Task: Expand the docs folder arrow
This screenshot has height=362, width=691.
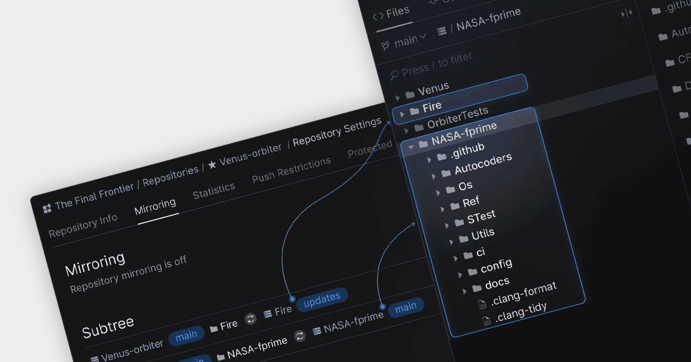Action: click(x=464, y=291)
